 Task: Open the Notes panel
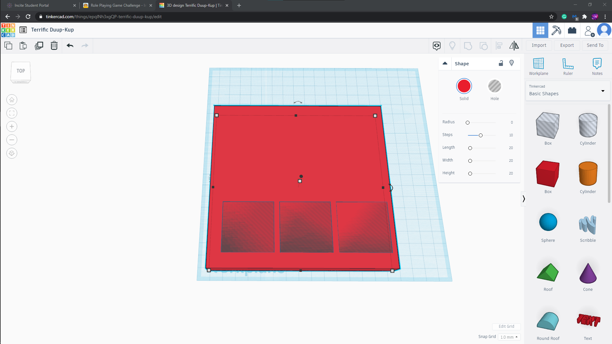(x=597, y=66)
